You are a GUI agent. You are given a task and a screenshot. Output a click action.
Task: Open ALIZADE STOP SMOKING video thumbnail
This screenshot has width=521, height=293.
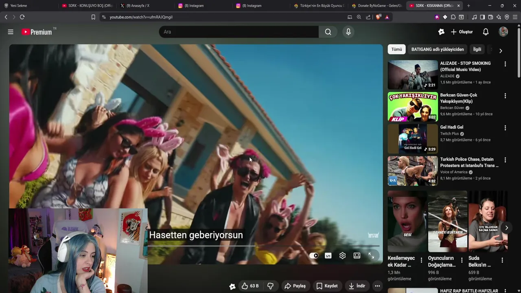click(x=413, y=75)
